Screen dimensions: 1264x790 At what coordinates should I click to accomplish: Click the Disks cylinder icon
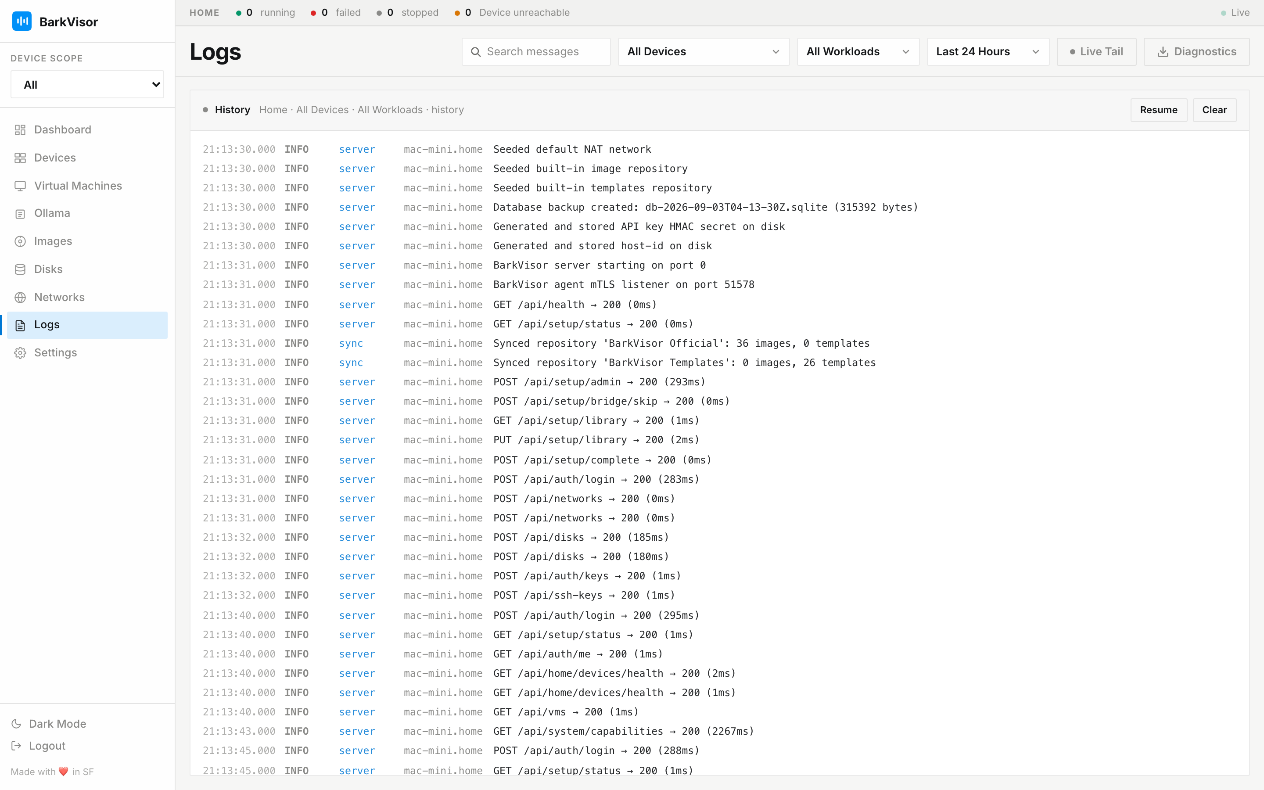click(x=20, y=269)
